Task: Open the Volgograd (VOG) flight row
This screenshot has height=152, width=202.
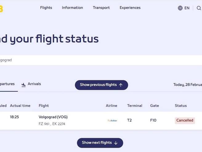Action: (x=101, y=120)
